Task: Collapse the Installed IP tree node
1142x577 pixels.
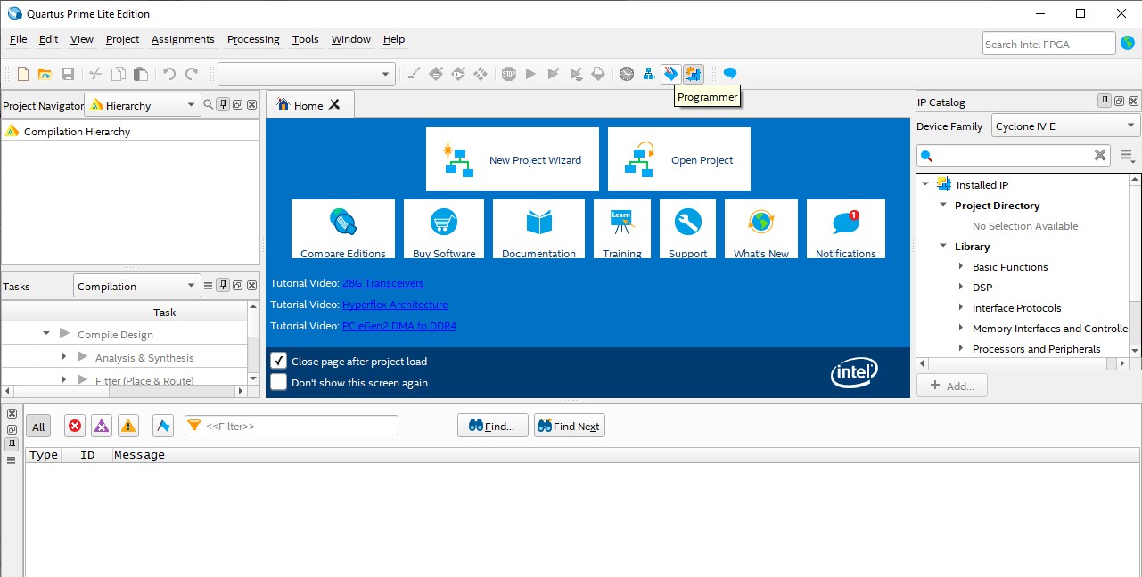Action: (x=925, y=184)
